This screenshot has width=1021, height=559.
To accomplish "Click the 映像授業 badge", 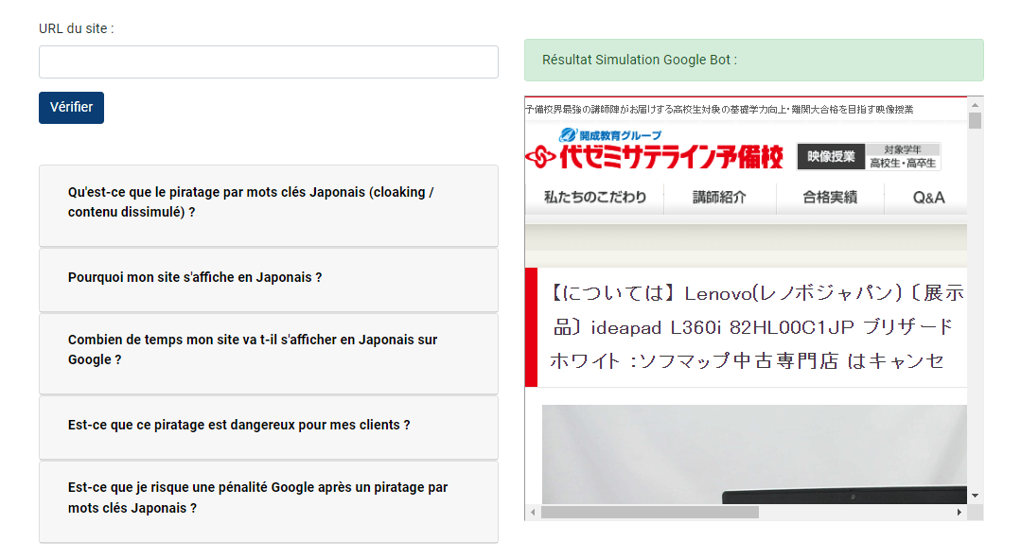I will (831, 157).
